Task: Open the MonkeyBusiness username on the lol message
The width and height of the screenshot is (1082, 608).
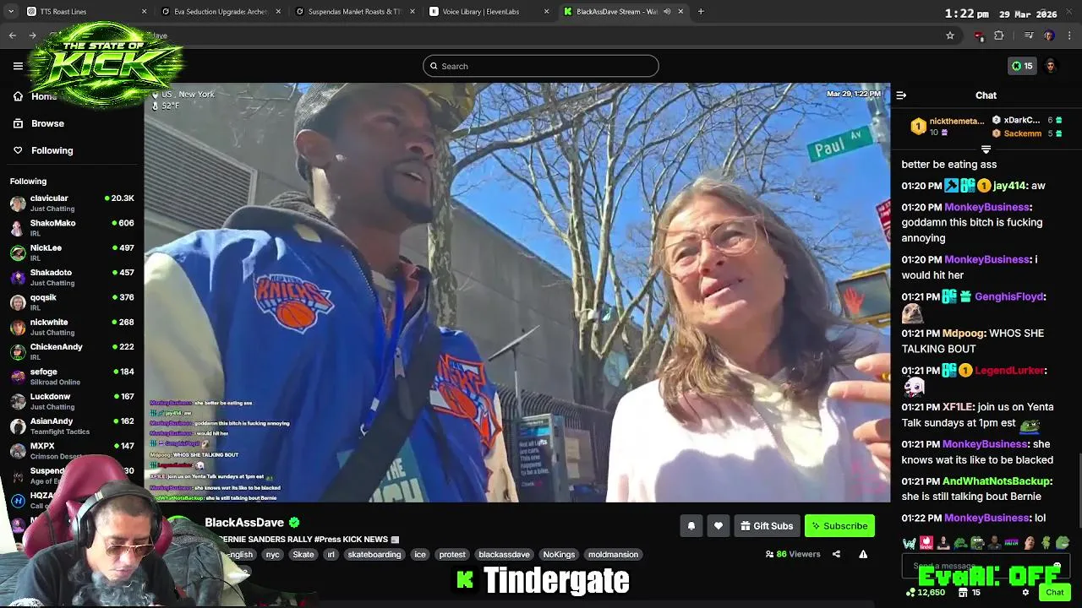Action: [x=986, y=518]
